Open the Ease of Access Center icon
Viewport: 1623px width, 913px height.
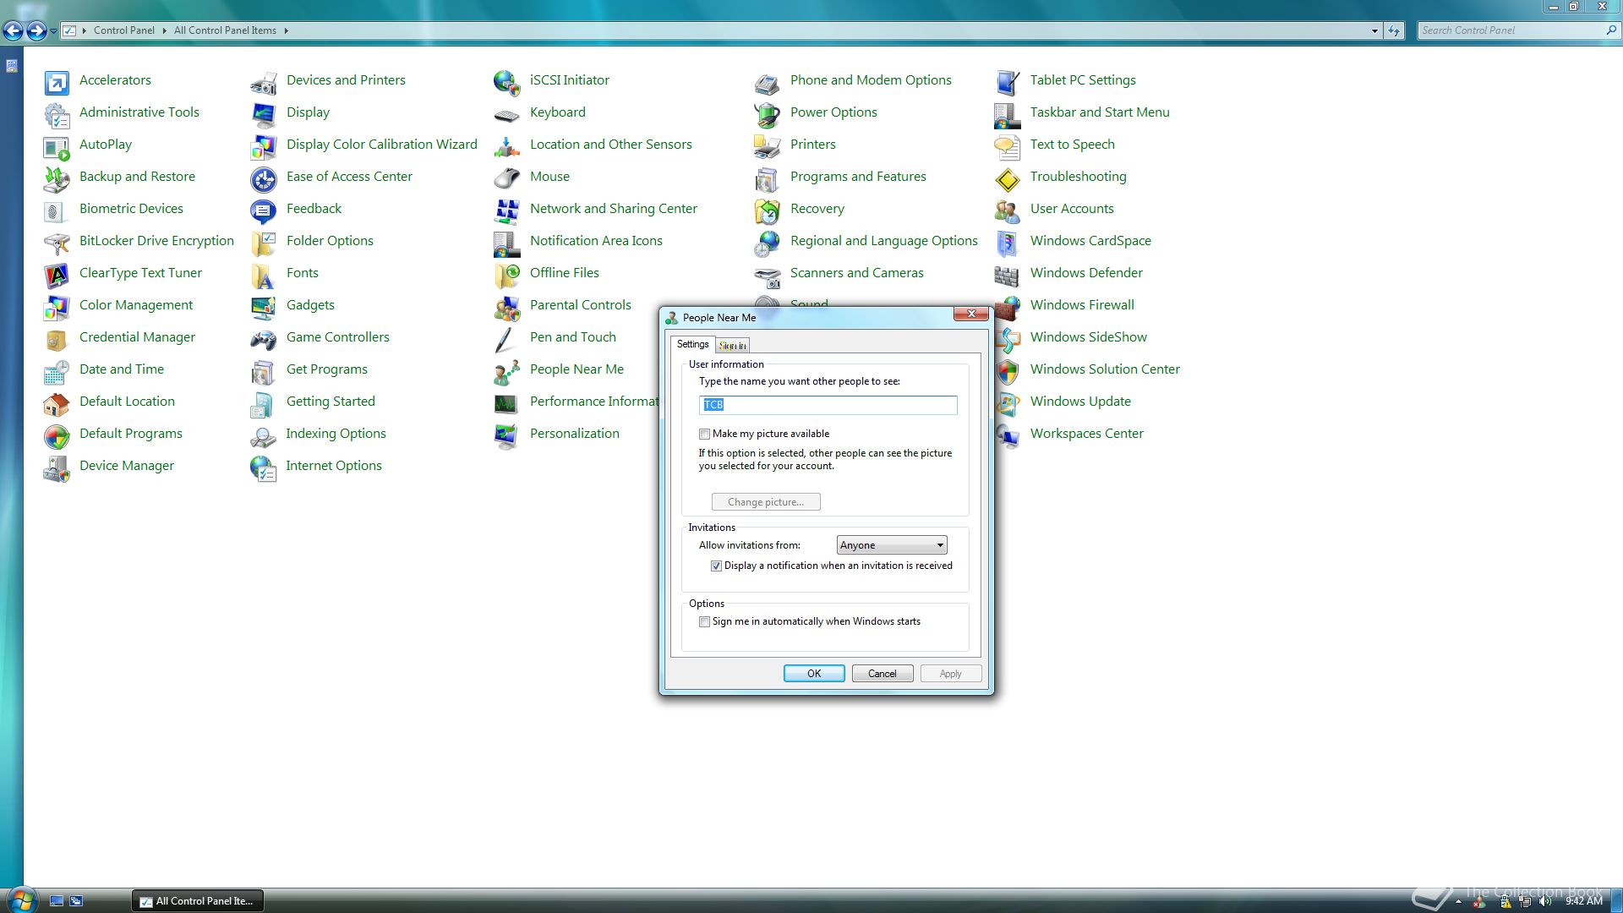click(263, 178)
